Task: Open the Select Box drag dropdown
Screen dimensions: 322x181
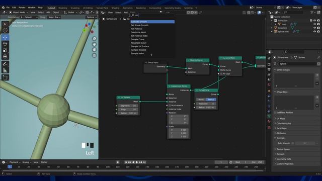Action: [54, 17]
